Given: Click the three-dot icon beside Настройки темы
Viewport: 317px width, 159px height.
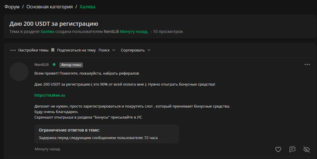Looking at the screenshot, I should (13, 50).
